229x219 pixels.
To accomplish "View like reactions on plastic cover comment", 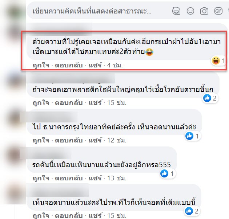I will pos(210,98).
